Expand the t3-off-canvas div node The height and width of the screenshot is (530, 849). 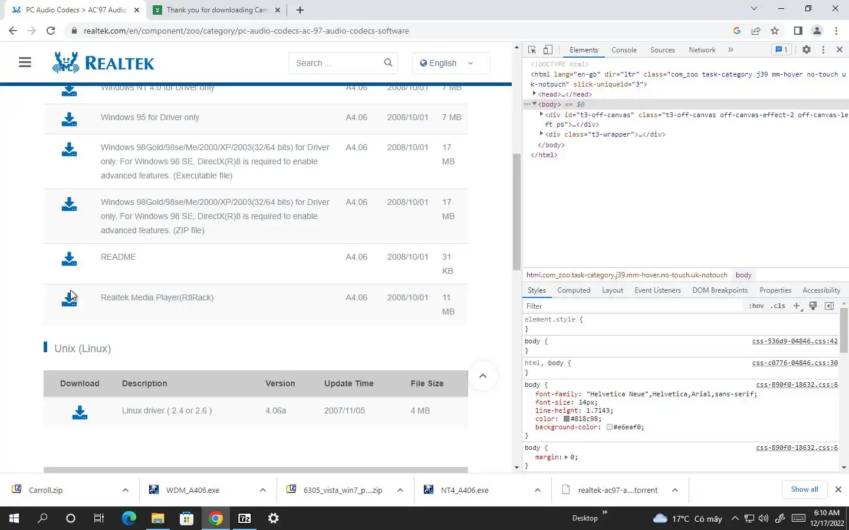click(541, 114)
